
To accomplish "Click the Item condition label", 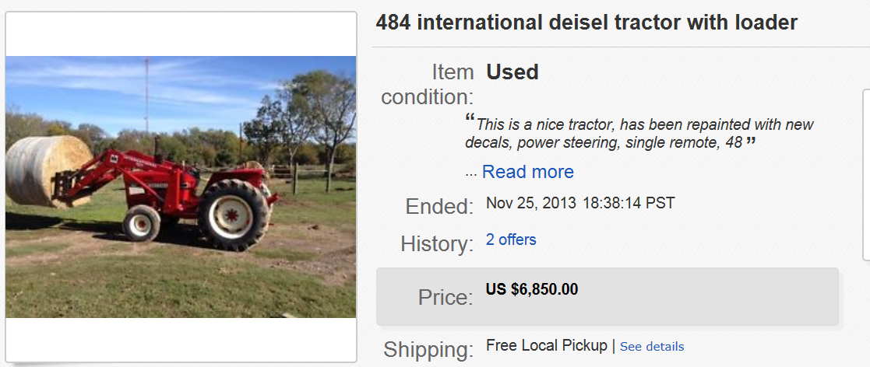I will point(427,85).
